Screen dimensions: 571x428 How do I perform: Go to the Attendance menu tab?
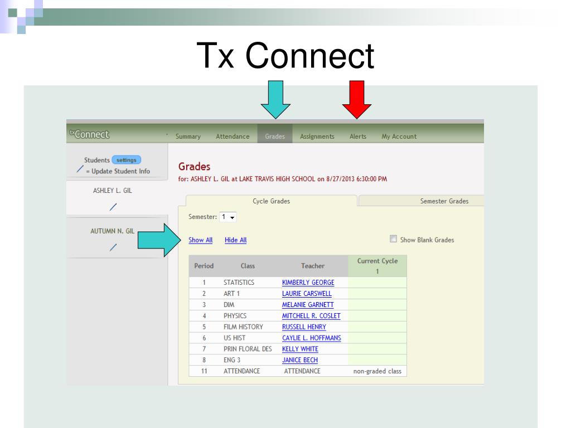pyautogui.click(x=233, y=137)
